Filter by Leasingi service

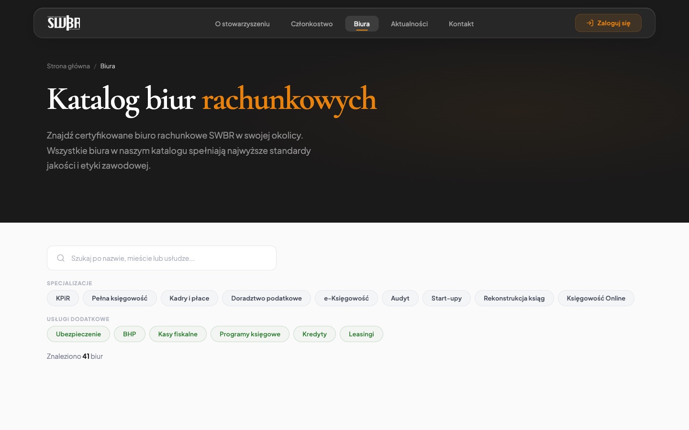click(x=361, y=334)
